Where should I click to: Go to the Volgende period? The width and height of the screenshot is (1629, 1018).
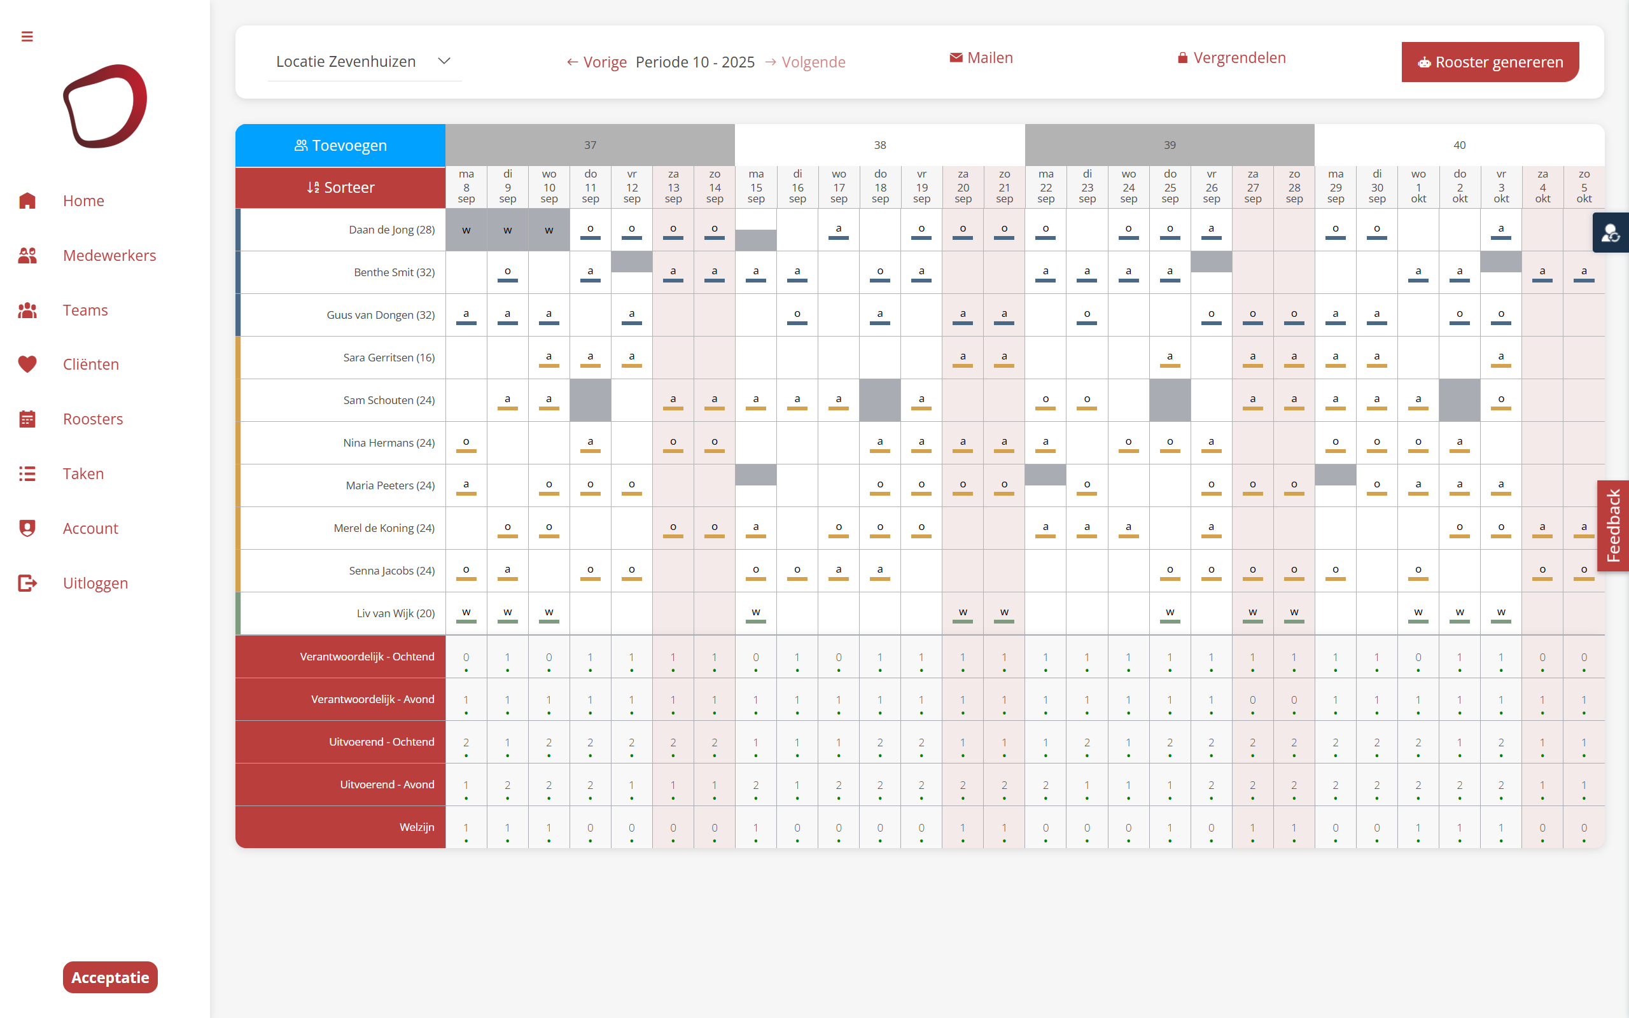[x=805, y=62]
